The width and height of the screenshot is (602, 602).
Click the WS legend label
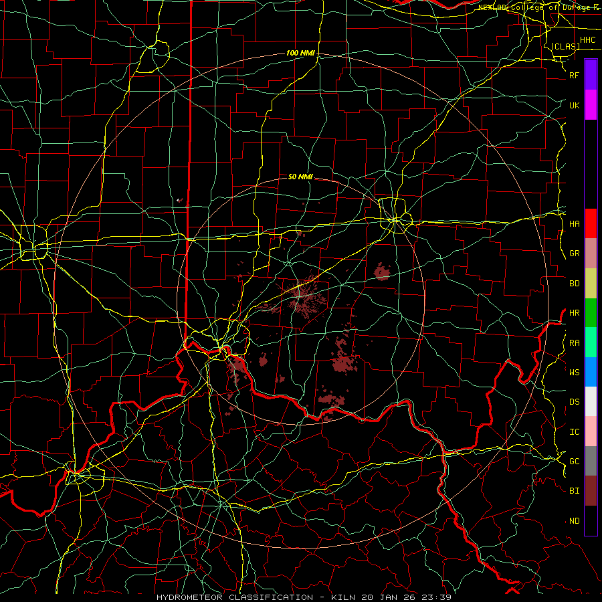[574, 372]
